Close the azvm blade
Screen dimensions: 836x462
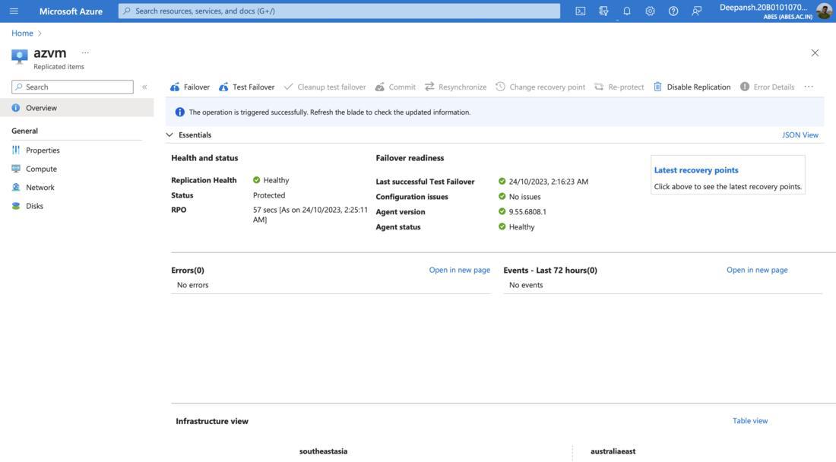click(x=815, y=52)
